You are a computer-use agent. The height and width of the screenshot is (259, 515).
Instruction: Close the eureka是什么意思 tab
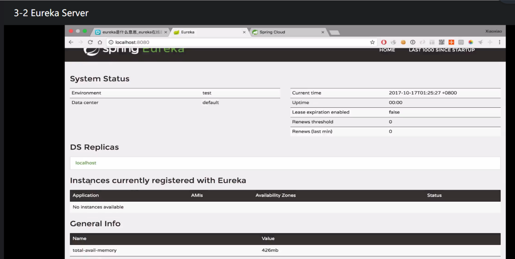[x=166, y=32]
